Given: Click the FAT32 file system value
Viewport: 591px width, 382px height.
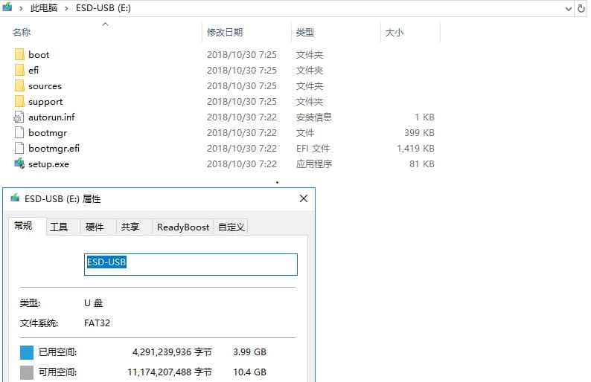Looking at the screenshot, I should pyautogui.click(x=97, y=323).
